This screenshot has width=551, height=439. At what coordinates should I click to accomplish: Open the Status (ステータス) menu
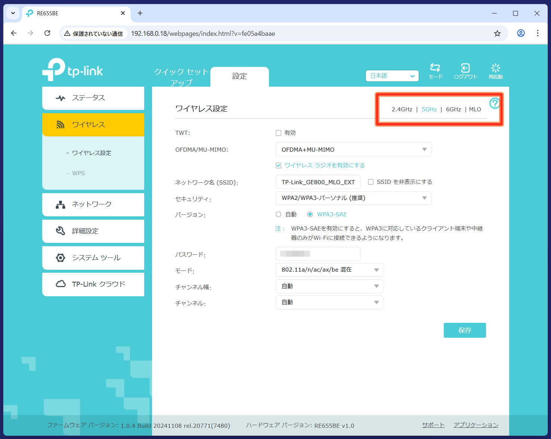[x=93, y=98]
